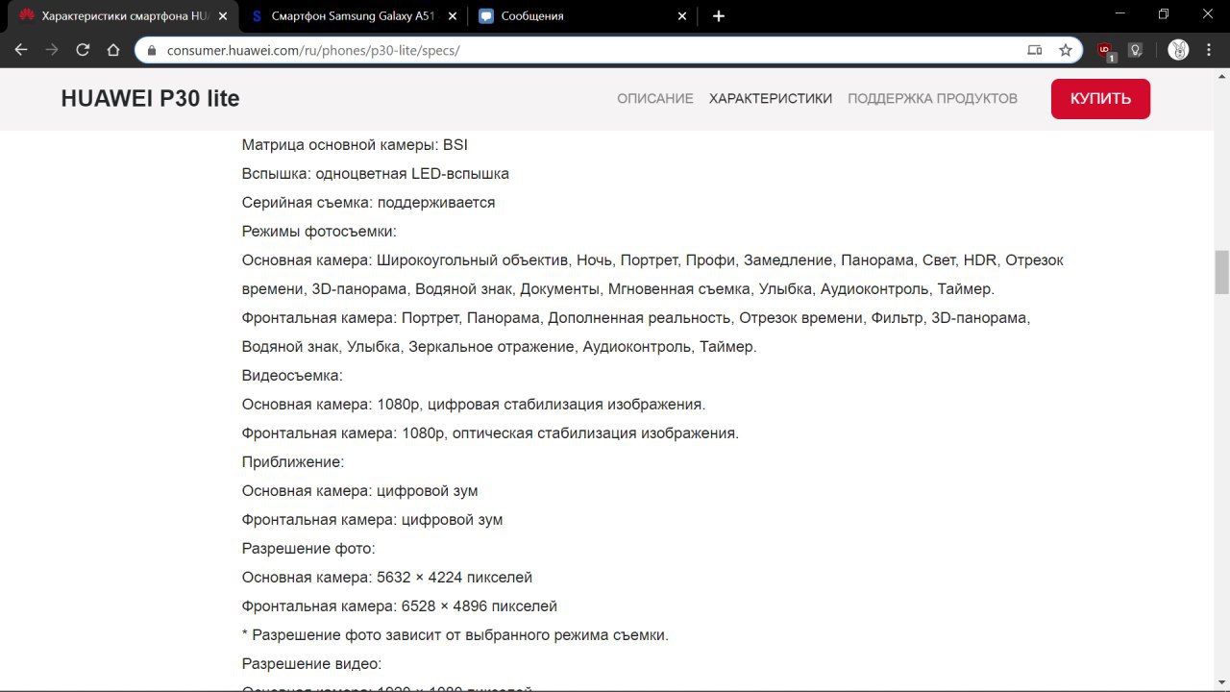Click the red КУПИТЬ button
This screenshot has height=692, width=1230.
click(1100, 99)
